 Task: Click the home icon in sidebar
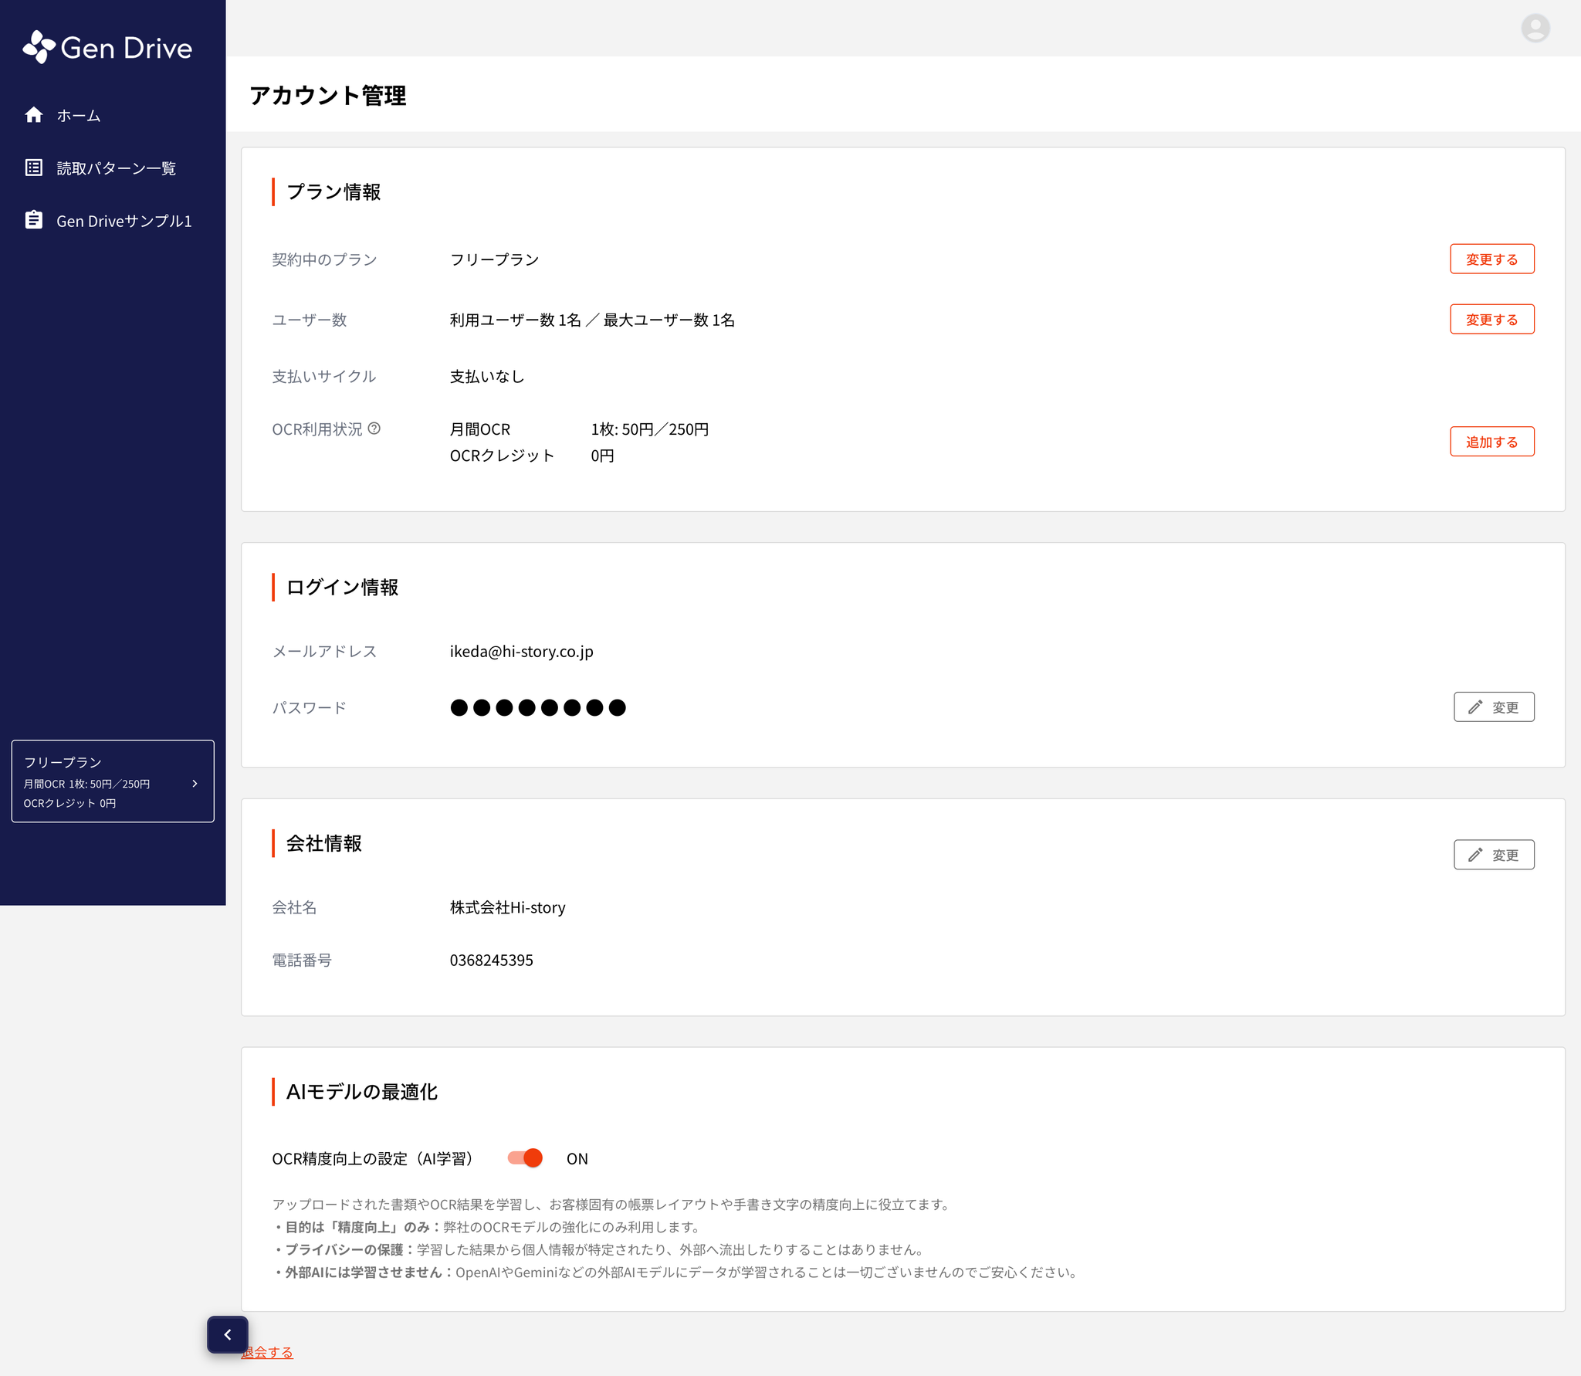point(34,115)
